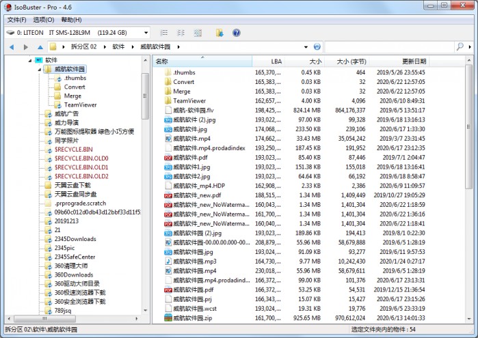Click the 威航软件_mp4.HDP file icon

pos(168,186)
